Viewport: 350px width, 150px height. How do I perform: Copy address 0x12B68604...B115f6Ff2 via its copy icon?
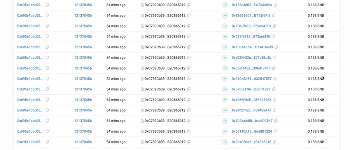coord(274,15)
